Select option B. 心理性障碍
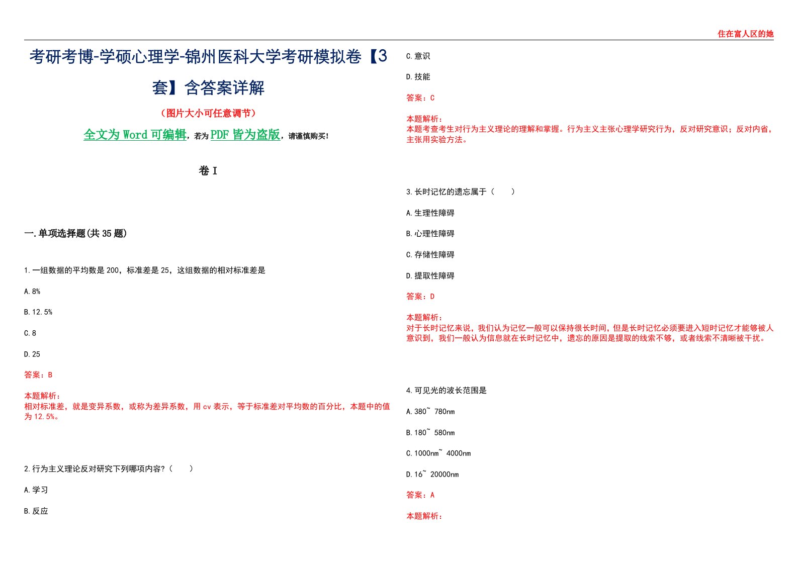This screenshot has height=564, width=798. pyautogui.click(x=430, y=234)
